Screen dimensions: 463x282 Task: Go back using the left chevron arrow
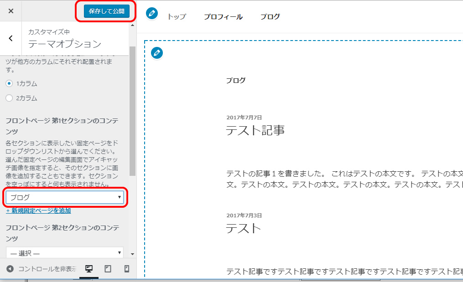point(11,39)
